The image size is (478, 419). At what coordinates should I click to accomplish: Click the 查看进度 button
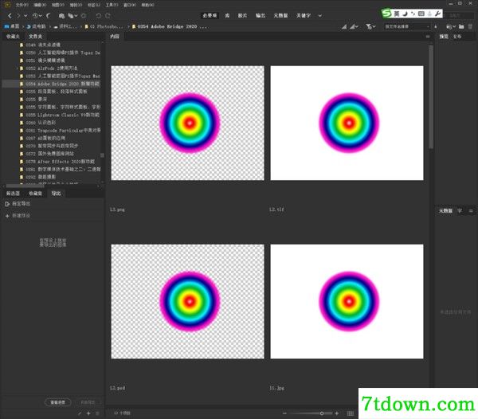(58, 402)
